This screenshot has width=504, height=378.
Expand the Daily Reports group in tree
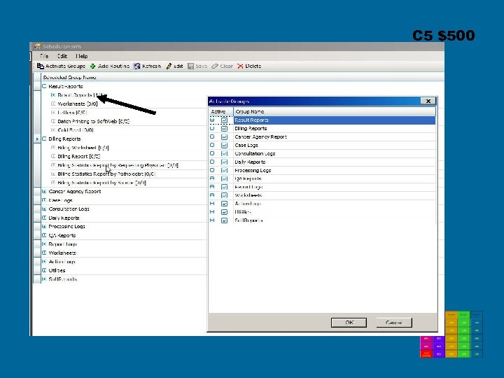tap(44, 218)
